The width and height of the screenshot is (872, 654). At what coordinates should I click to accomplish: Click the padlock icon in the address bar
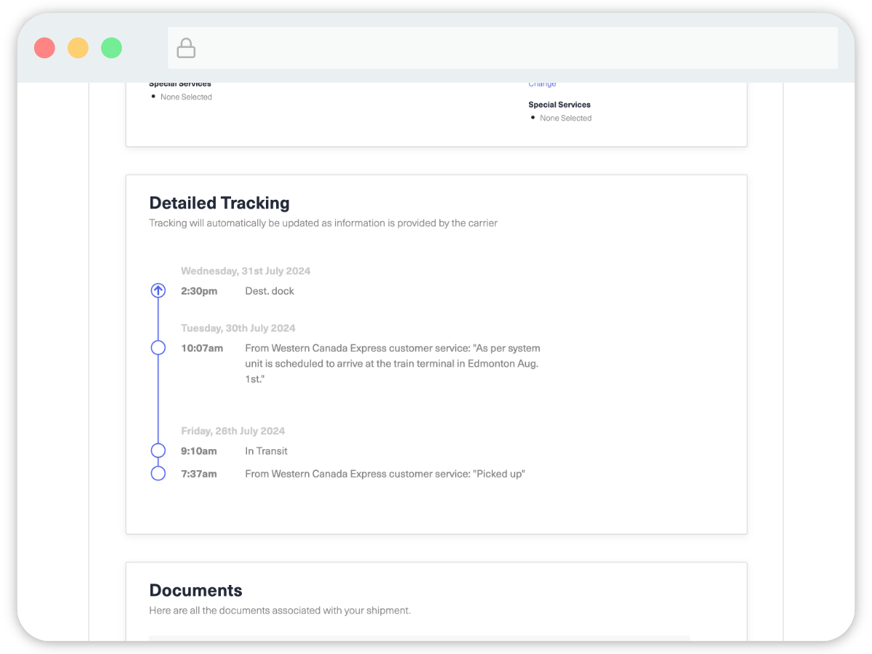tap(186, 49)
